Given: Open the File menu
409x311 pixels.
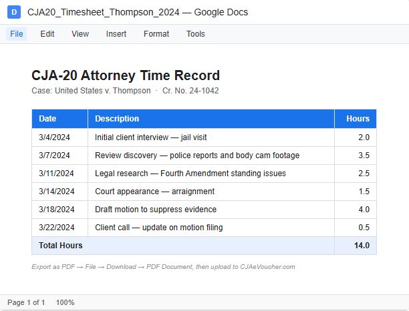Looking at the screenshot, I should click(17, 34).
